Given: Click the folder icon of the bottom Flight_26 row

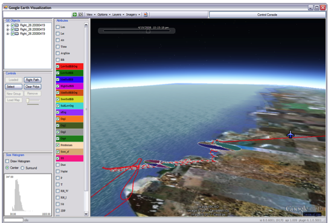Looking at the screenshot, I should [17, 34].
